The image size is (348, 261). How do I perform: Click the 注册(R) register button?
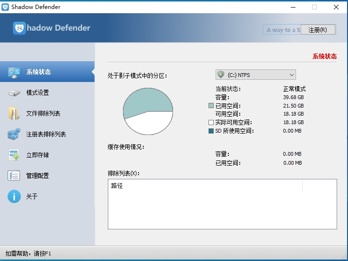tap(318, 30)
